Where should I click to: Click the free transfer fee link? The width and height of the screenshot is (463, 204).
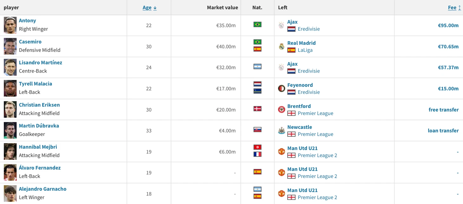[x=444, y=110]
